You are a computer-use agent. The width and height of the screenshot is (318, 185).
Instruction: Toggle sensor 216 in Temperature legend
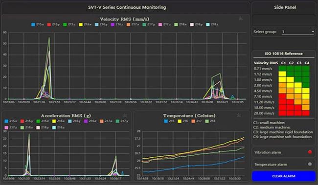(183, 121)
